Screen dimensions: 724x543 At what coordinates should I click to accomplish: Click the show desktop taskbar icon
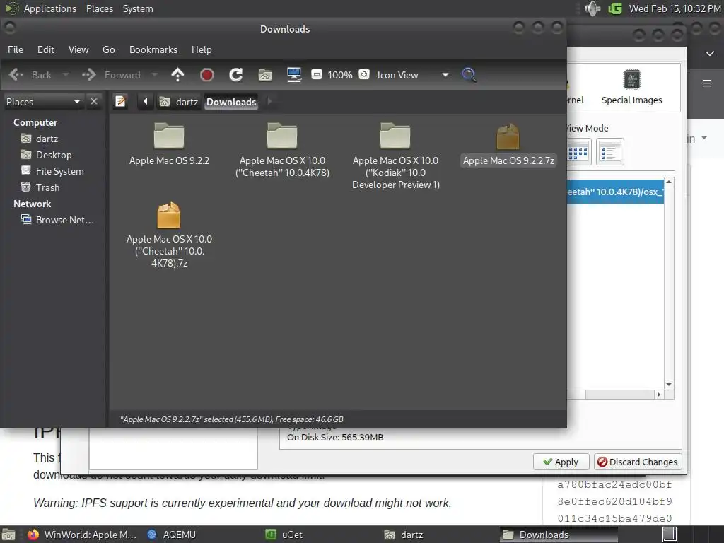(x=8, y=535)
